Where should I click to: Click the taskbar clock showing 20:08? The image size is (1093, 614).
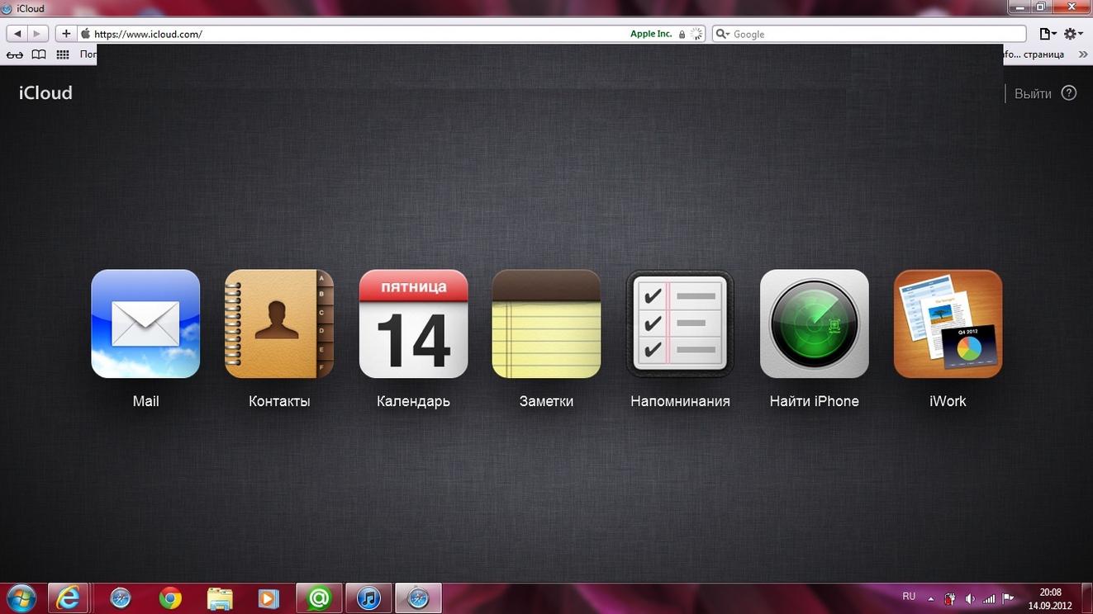click(x=1050, y=598)
